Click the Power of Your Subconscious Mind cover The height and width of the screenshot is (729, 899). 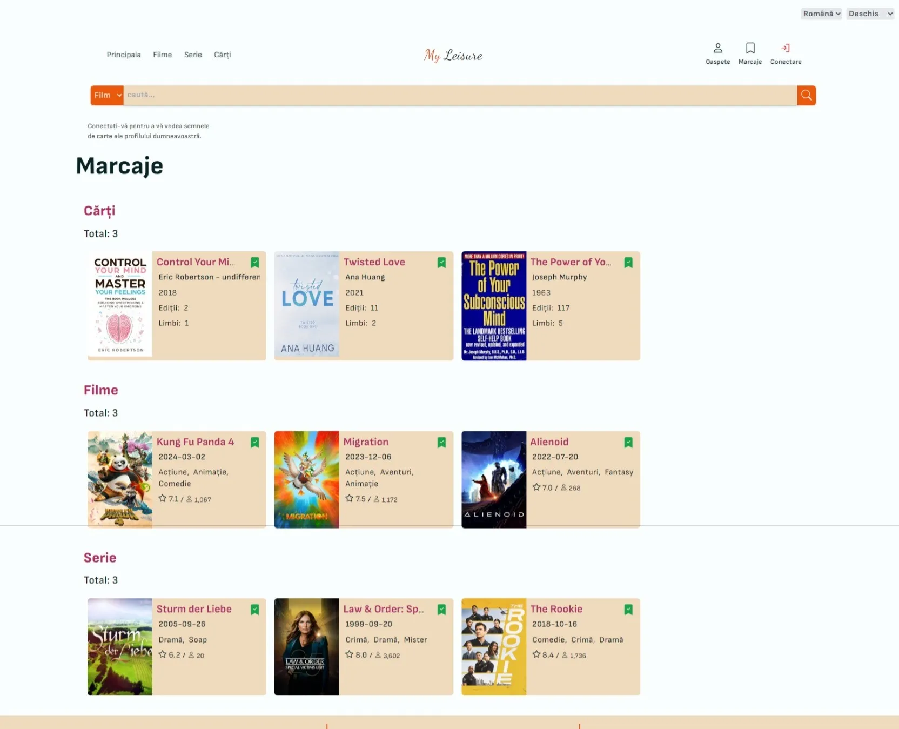click(x=494, y=306)
